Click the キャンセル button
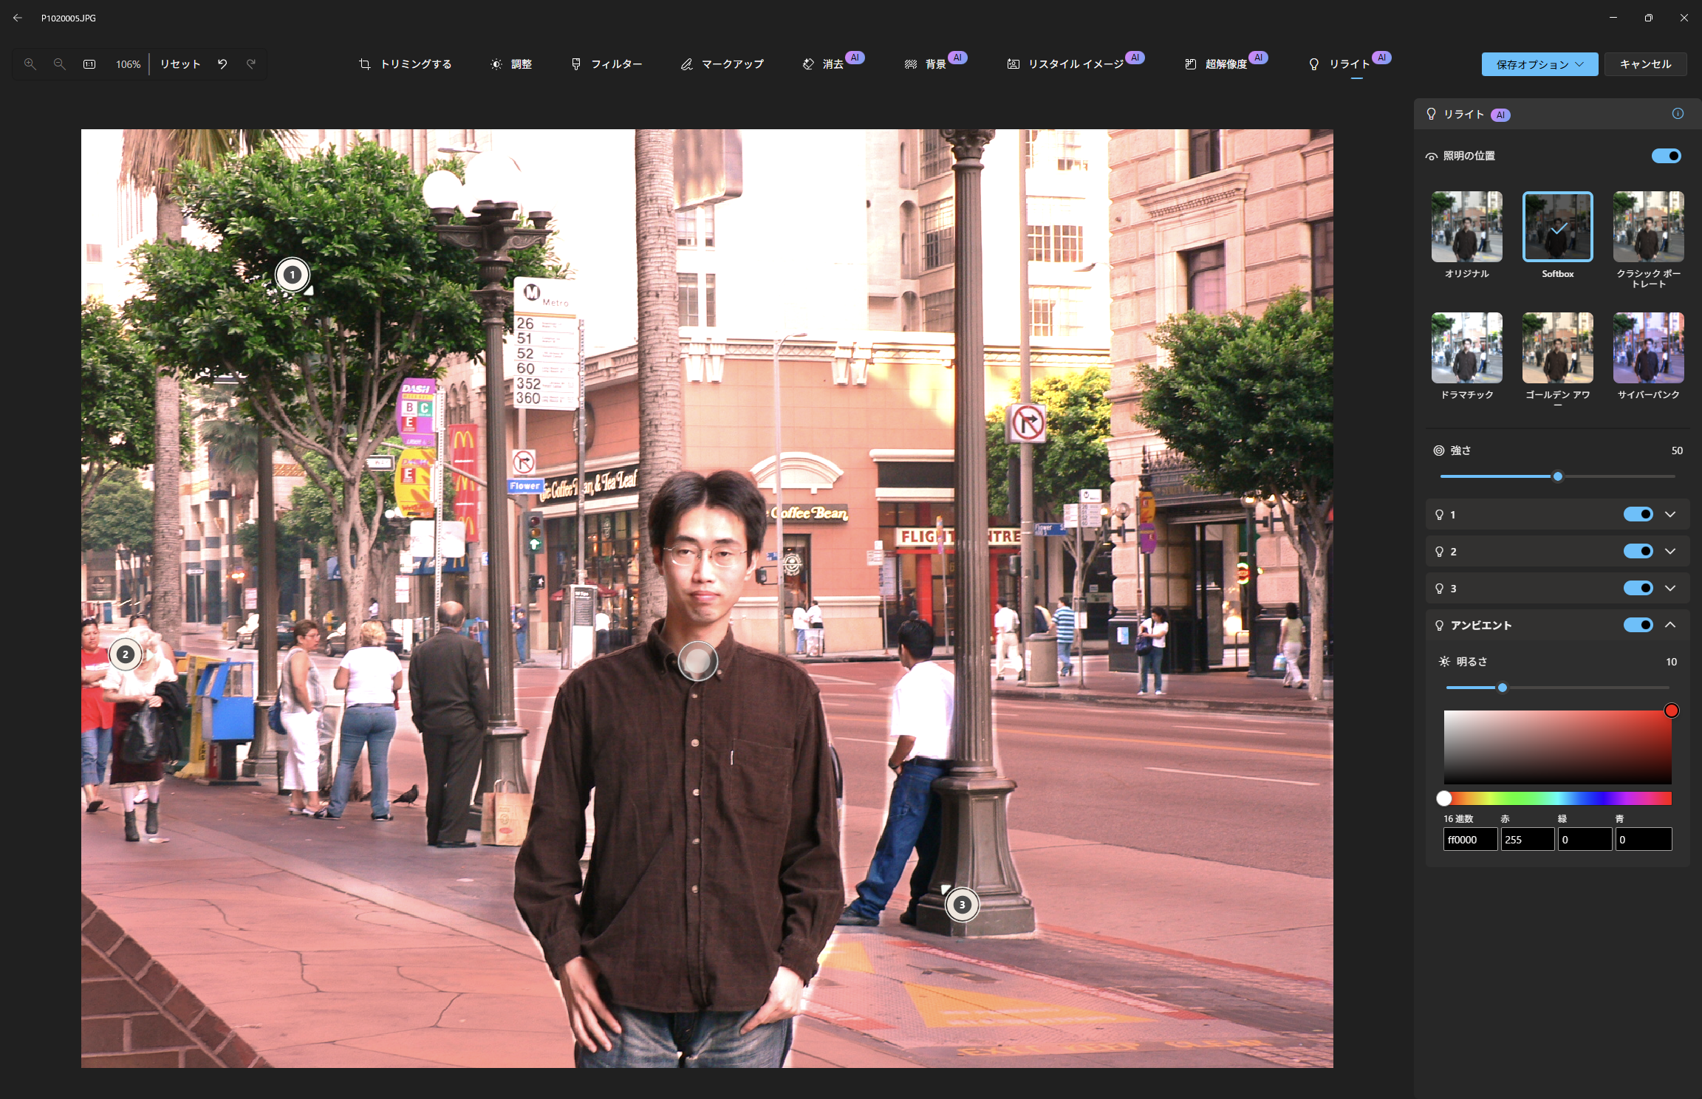 1645,64
